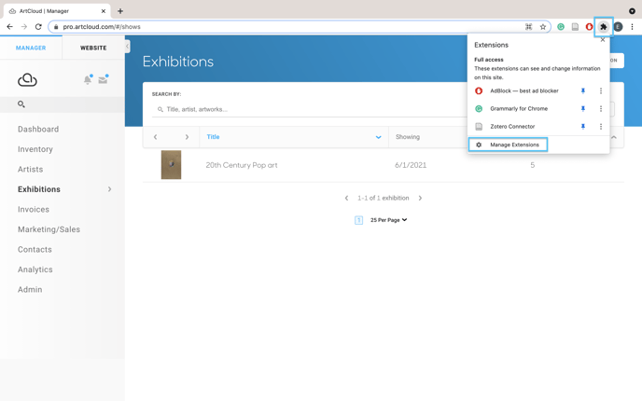Viewport: 642px width, 401px height.
Task: Click the 6/1/2021 showing date
Action: [x=411, y=165]
